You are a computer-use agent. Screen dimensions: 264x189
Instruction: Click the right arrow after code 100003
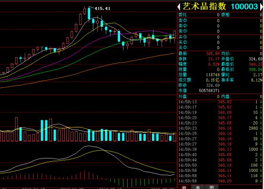coord(262,7)
